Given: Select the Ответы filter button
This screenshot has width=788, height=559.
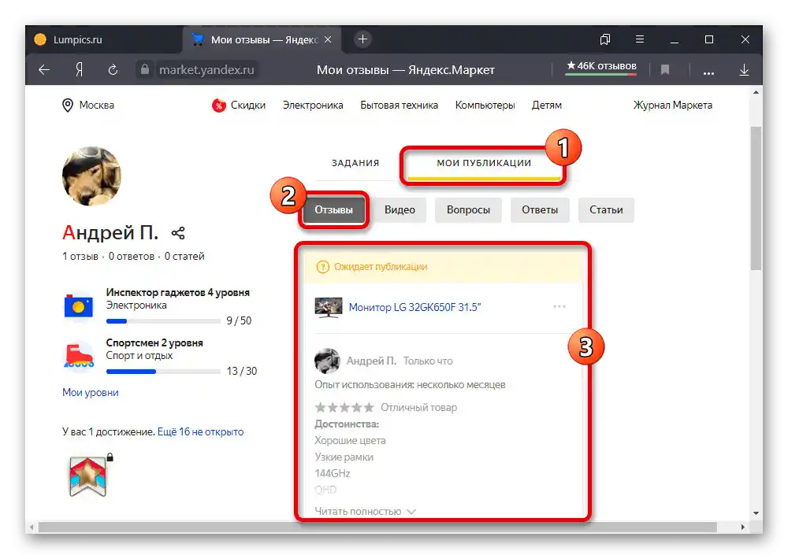Looking at the screenshot, I should click(x=540, y=210).
